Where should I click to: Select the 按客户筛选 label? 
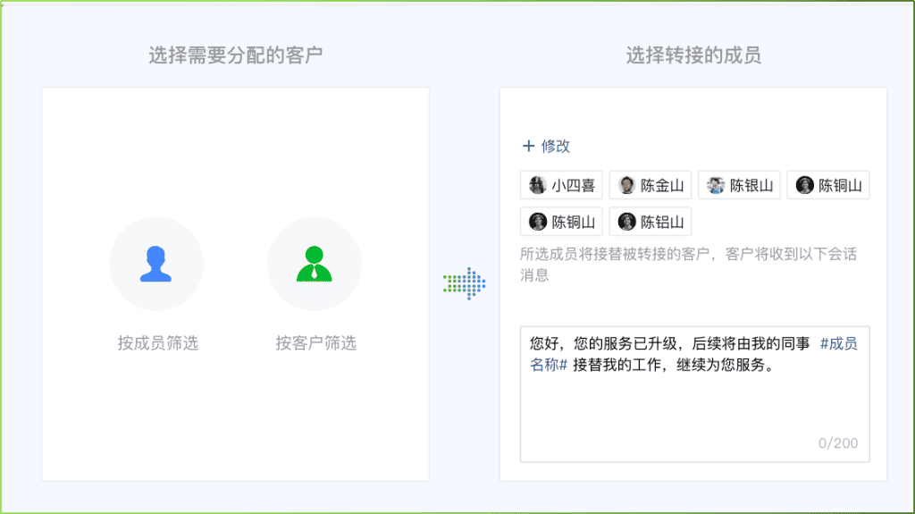(x=315, y=342)
